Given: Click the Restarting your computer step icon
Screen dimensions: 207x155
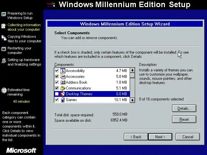Looking at the screenshot, I should tap(4, 49).
